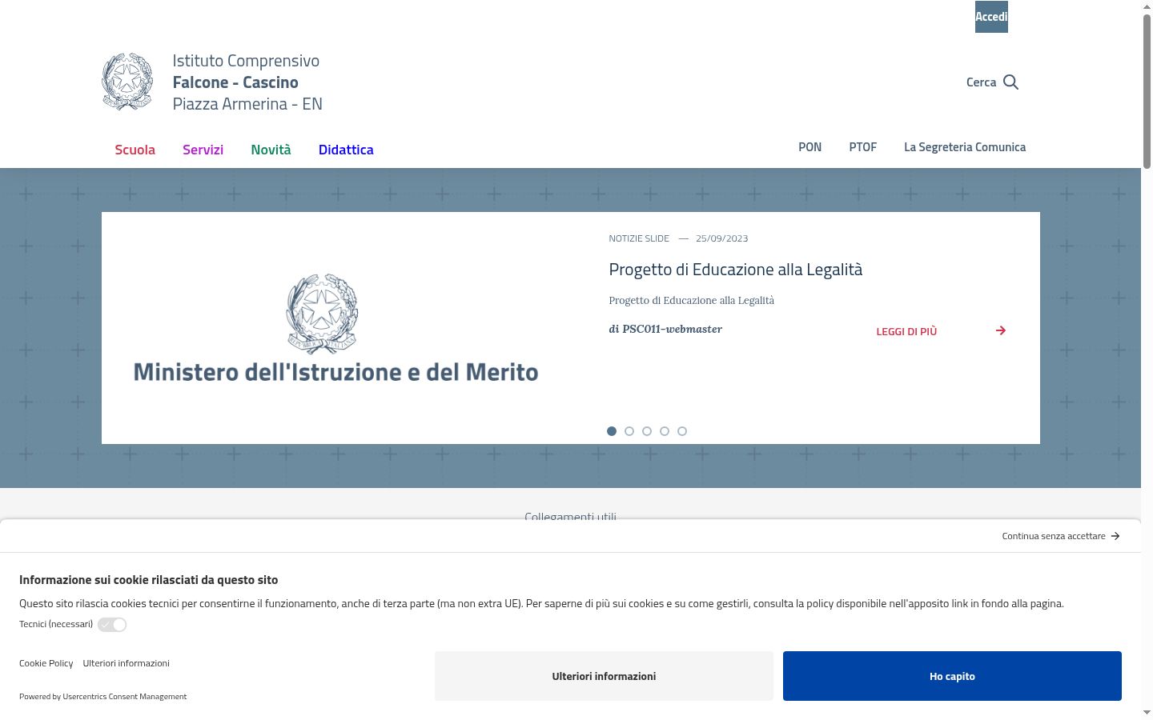Screen dimensions: 1153x720
Task: Click the Ministero dell'Istruzione slide image
Action: point(335,328)
